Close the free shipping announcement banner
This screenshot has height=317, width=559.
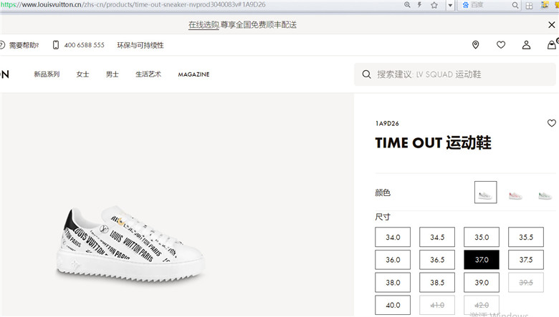(552, 24)
